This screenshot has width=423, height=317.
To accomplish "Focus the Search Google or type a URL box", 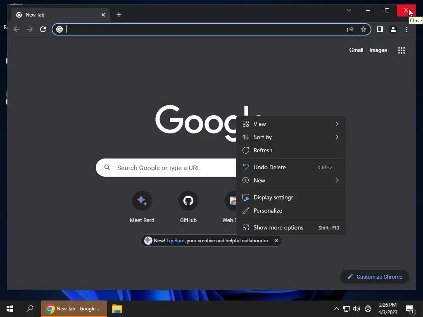I will point(166,168).
